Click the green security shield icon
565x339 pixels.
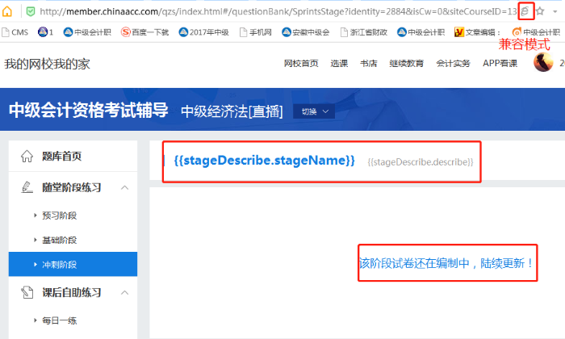point(30,11)
